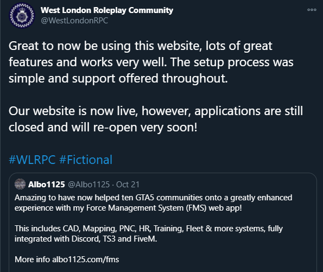Click the quoted tweet card header row
This screenshot has height=272, width=323.
point(77,184)
